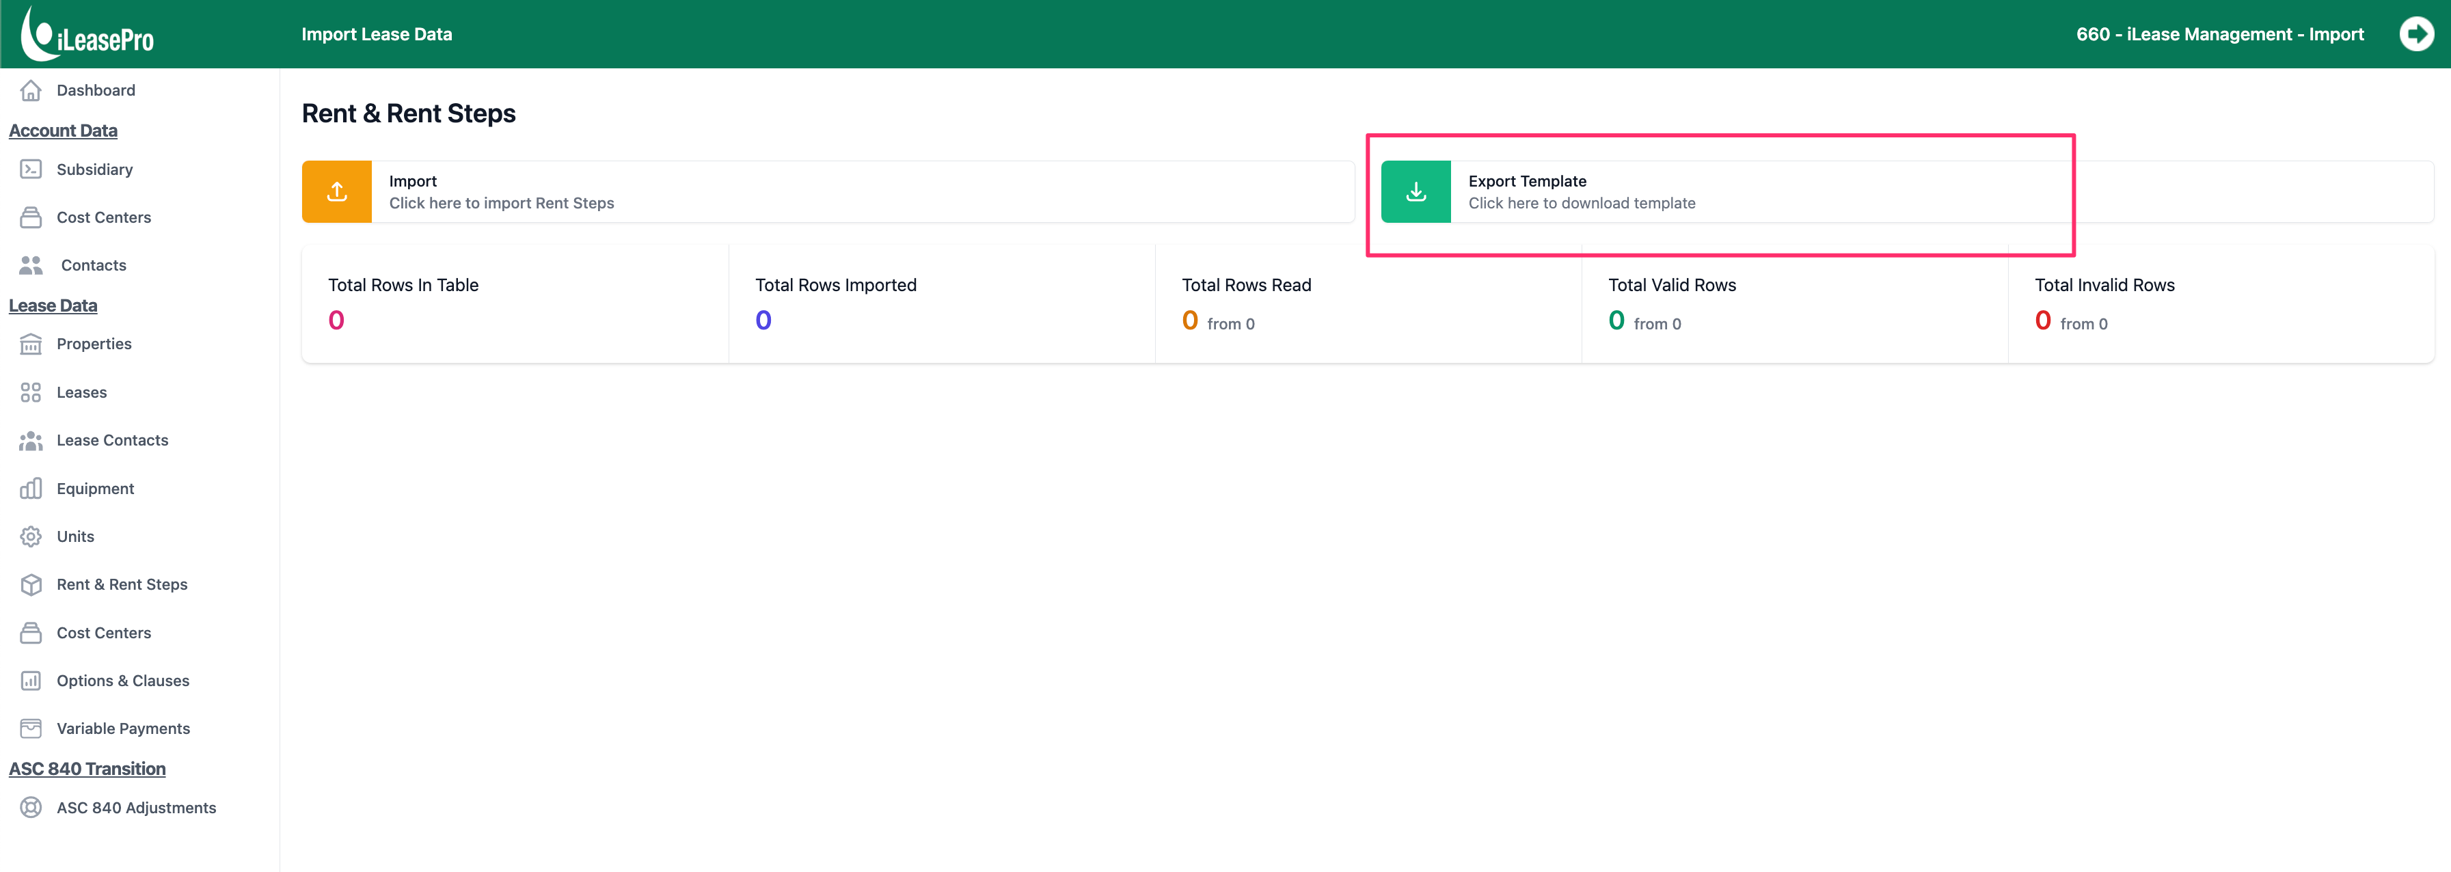This screenshot has width=2451, height=872.
Task: Open the Properties menu item
Action: pyautogui.click(x=94, y=344)
